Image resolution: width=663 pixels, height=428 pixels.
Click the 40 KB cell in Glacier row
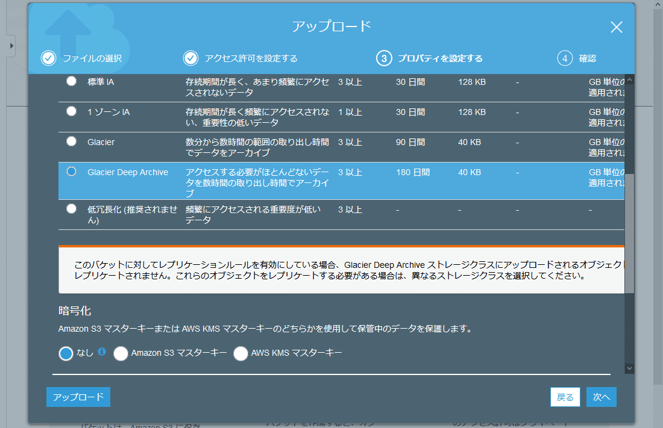[x=470, y=143]
